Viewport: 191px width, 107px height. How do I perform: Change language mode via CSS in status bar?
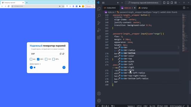pyautogui.click(x=153, y=106)
